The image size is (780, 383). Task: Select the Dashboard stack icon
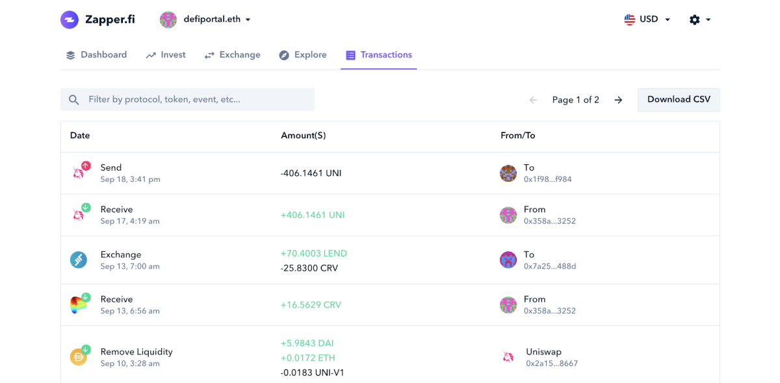[x=70, y=55]
